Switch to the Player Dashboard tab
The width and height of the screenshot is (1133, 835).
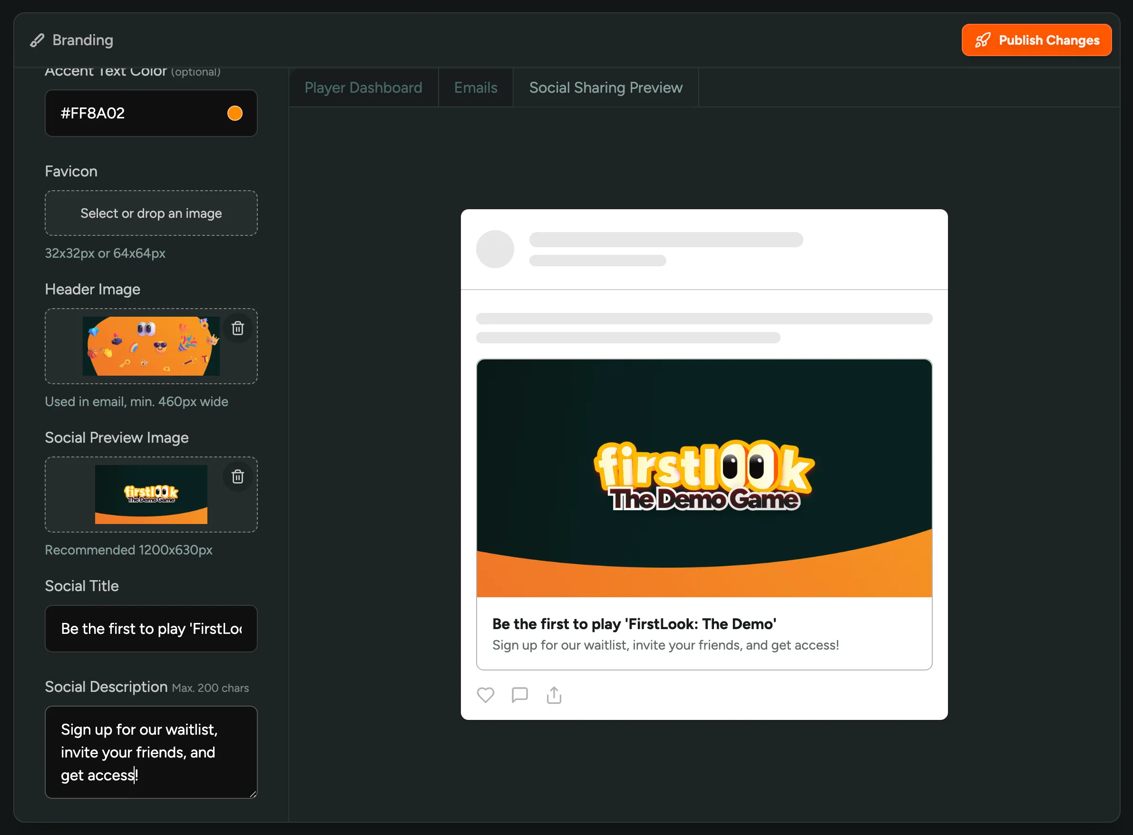pyautogui.click(x=363, y=87)
